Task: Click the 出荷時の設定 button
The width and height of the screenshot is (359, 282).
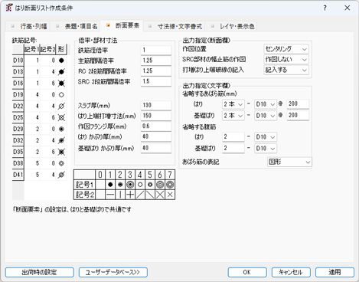Action: (x=40, y=272)
